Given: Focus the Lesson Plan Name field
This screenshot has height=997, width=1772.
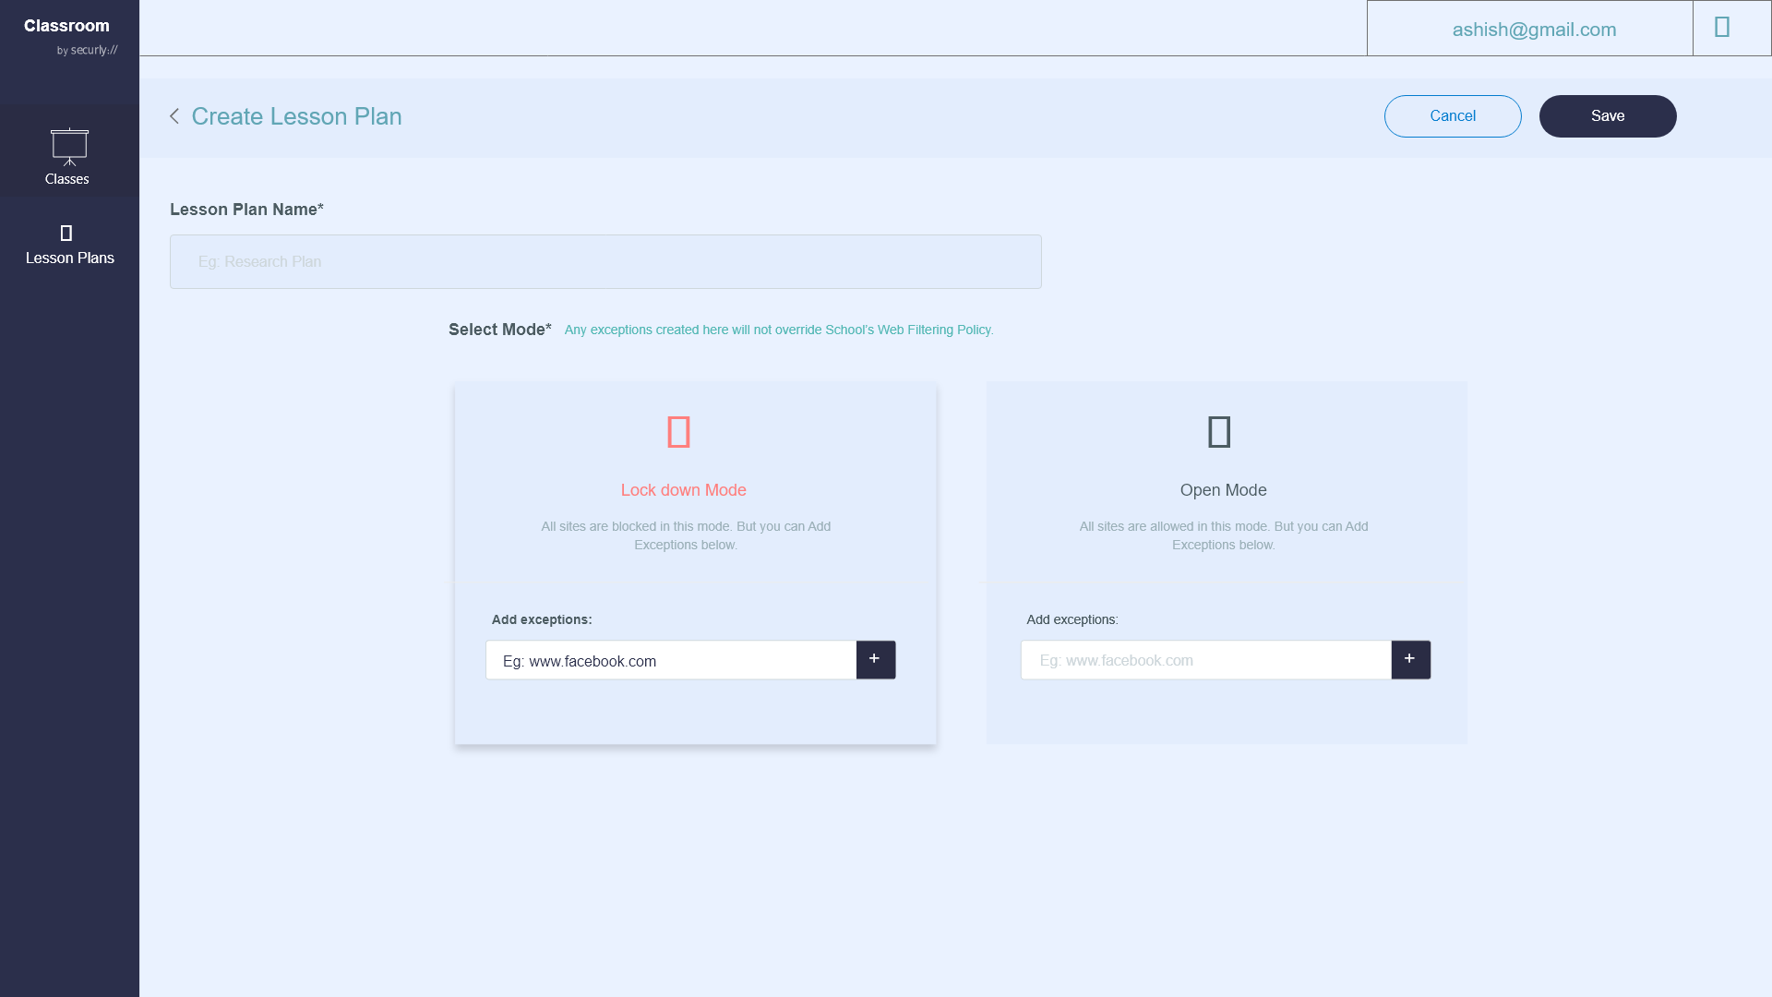Looking at the screenshot, I should [x=605, y=262].
